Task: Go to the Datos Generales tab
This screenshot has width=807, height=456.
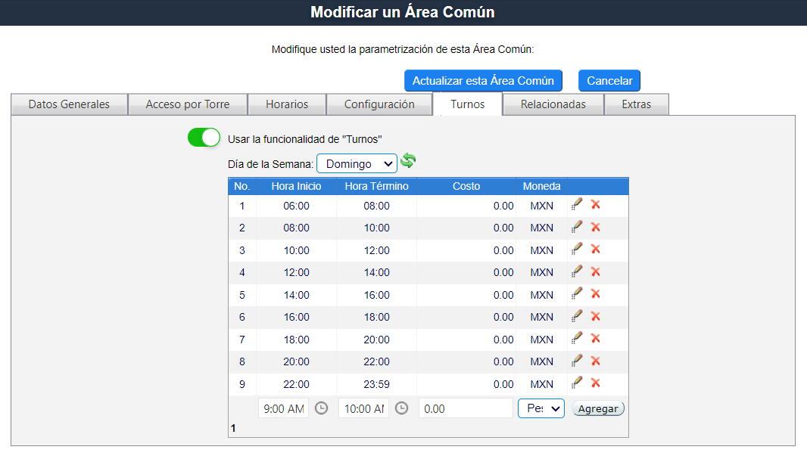Action: [69, 104]
